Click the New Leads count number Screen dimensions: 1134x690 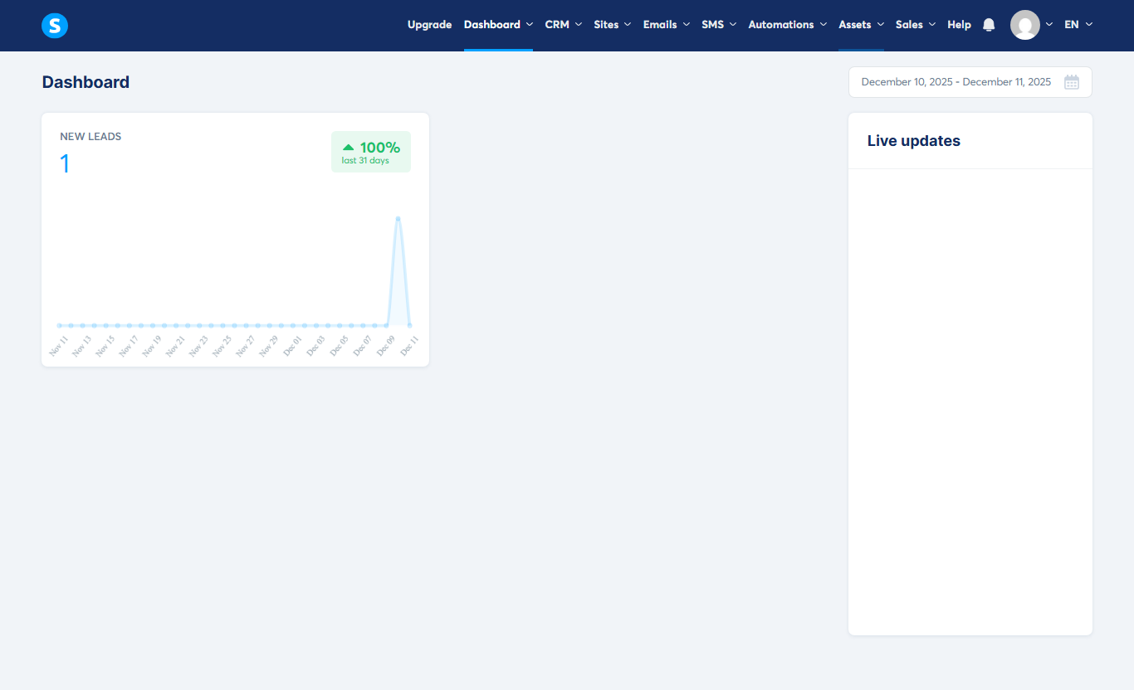[65, 163]
